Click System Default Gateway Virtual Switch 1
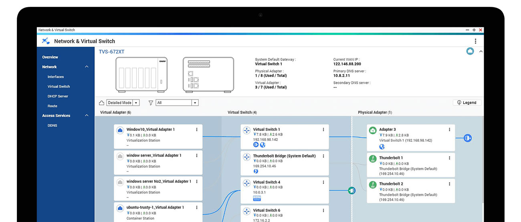The height and width of the screenshot is (222, 521). (x=269, y=64)
